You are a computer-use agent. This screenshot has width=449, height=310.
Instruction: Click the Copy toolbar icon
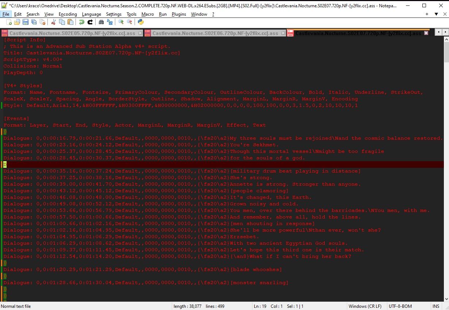click(x=62, y=22)
